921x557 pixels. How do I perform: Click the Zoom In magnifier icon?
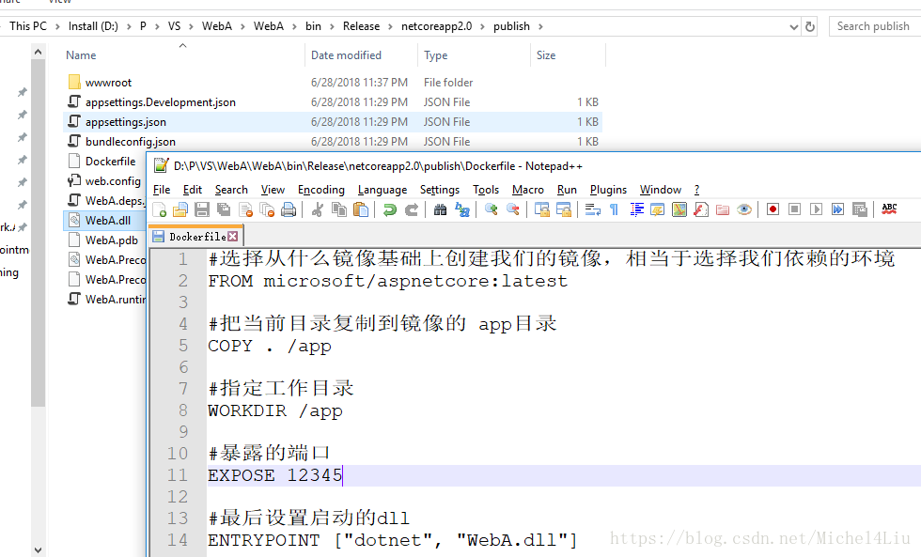491,209
